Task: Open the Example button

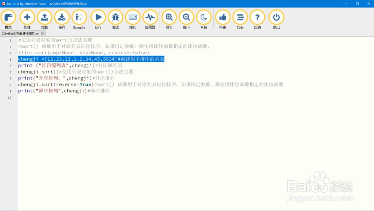Action: tap(79, 19)
